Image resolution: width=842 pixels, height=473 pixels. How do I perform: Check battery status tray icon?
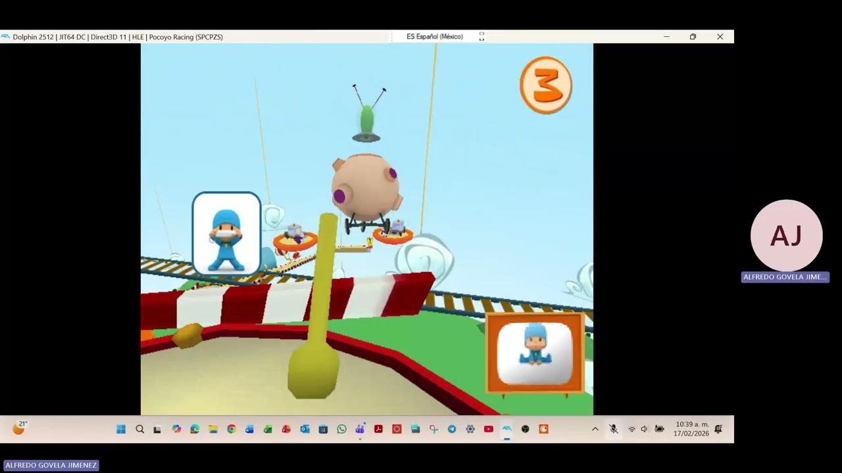pos(659,429)
